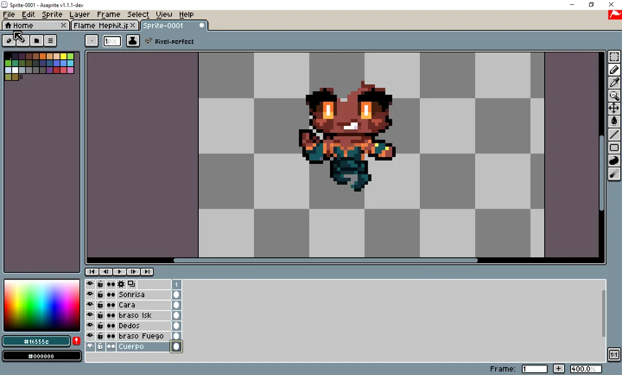Click the zoom level field 400.0%

[586, 369]
